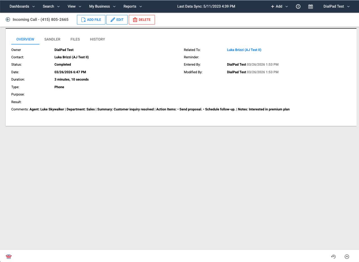The image size is (359, 262).
Task: Open the Search dropdown menu
Action: click(x=51, y=6)
